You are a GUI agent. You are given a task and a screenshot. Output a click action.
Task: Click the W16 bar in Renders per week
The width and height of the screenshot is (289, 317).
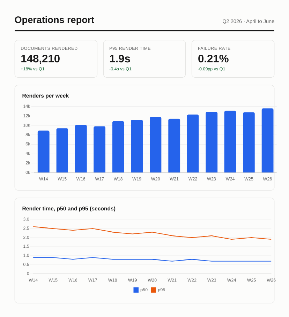point(81,149)
